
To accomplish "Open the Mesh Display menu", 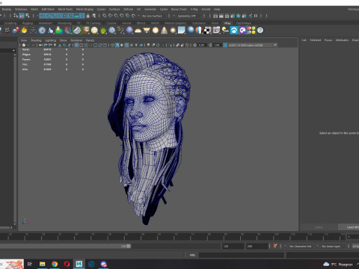I will click(85, 9).
